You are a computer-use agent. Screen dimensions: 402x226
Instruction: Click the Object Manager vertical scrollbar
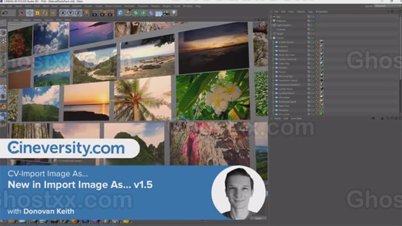[x=401, y=64]
